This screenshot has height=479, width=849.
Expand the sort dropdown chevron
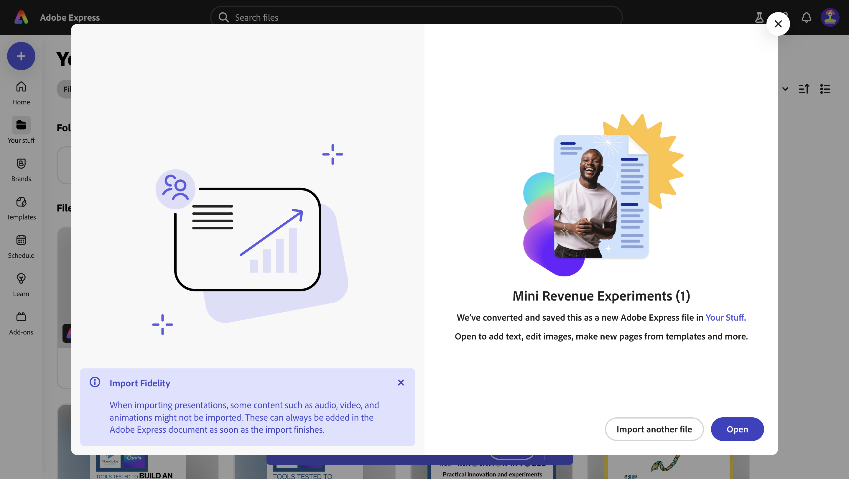pos(785,89)
